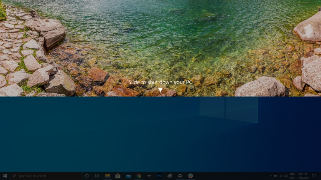Expand the hidden system tray icons
This screenshot has height=180, width=321.
click(270, 176)
